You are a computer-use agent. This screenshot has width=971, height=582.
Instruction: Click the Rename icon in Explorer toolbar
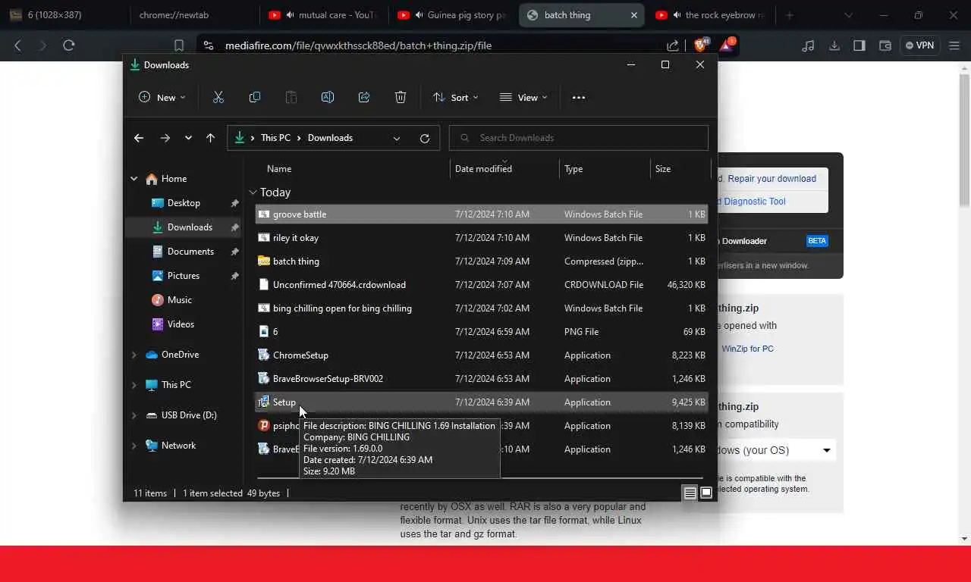click(328, 97)
